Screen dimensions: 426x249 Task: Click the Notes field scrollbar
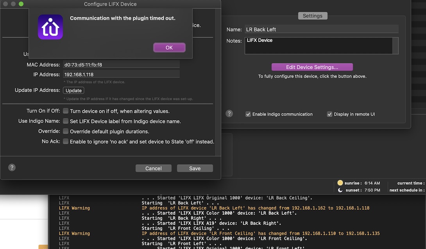coord(395,46)
